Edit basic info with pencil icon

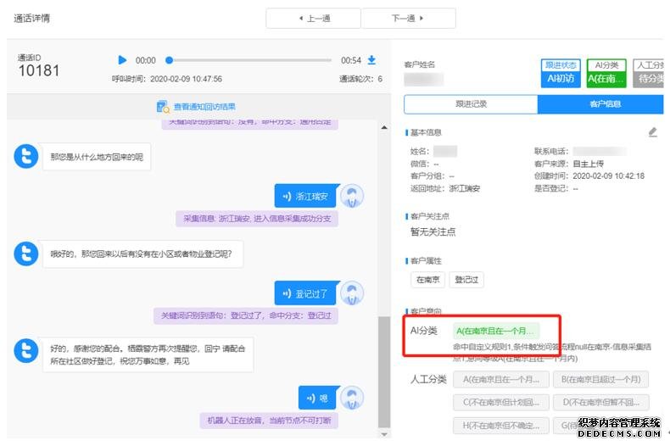click(652, 132)
